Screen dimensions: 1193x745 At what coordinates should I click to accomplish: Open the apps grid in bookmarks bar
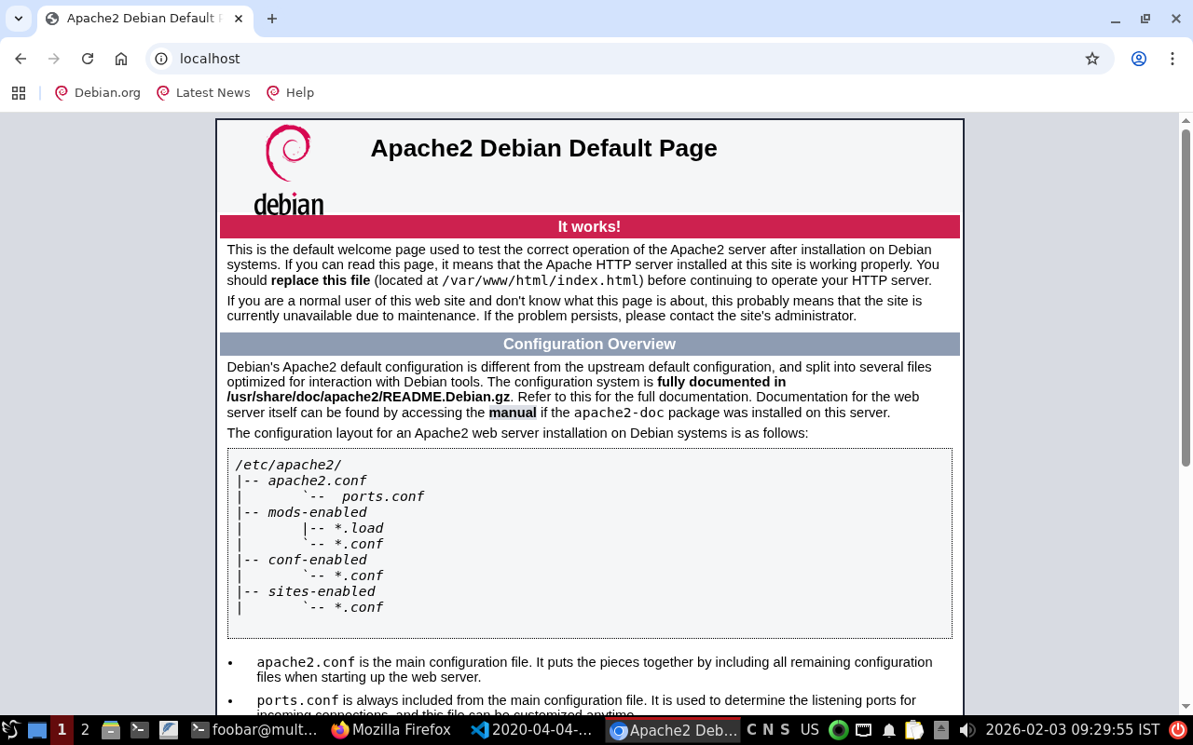pos(19,92)
